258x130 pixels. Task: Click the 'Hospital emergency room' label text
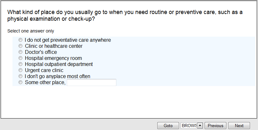click(x=53, y=58)
